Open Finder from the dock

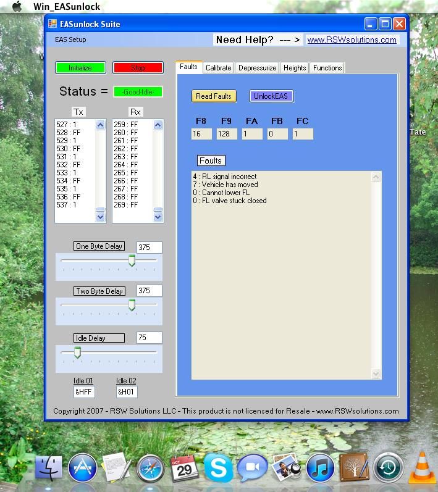[x=49, y=468]
